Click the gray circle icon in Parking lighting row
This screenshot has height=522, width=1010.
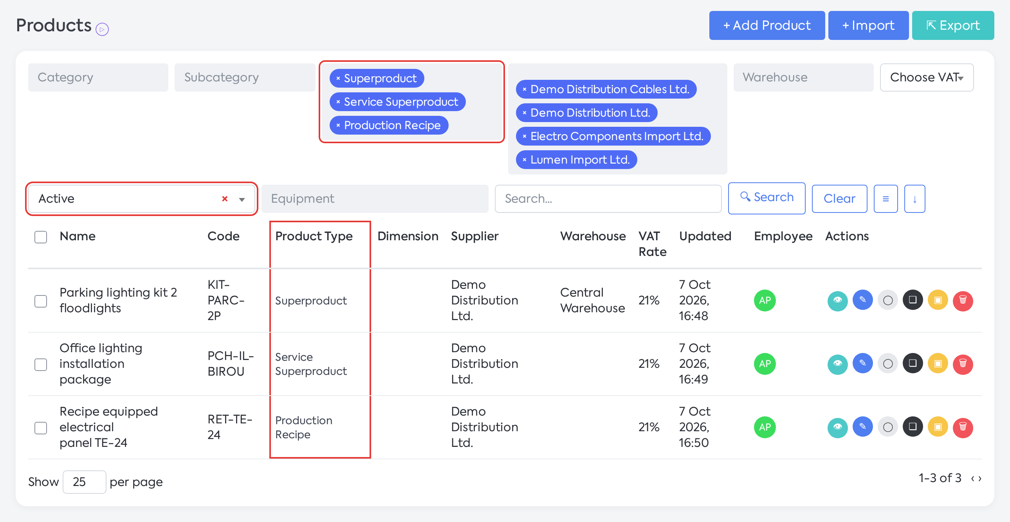(888, 301)
